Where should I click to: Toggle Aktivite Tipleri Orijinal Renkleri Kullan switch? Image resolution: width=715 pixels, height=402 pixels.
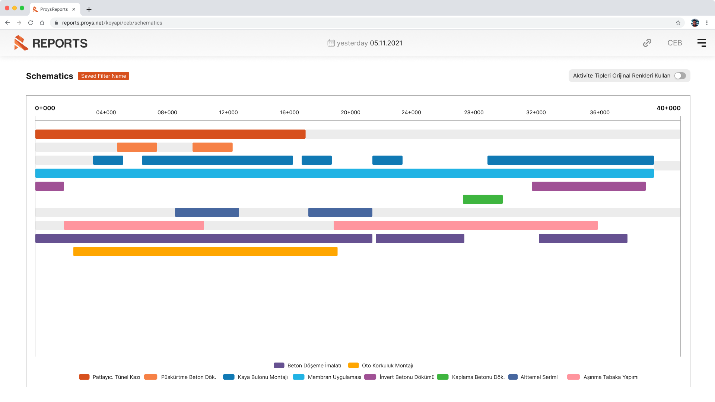pos(680,76)
